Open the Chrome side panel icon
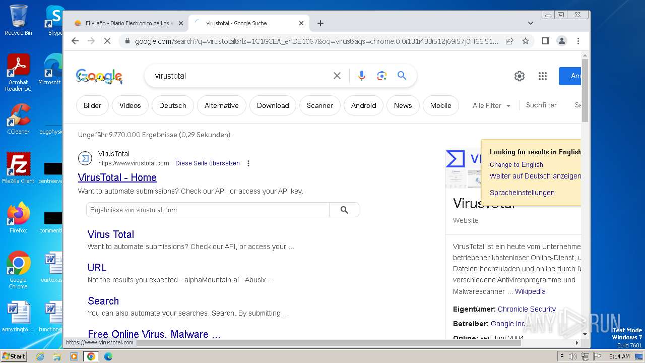The height and width of the screenshot is (363, 645). pyautogui.click(x=545, y=41)
